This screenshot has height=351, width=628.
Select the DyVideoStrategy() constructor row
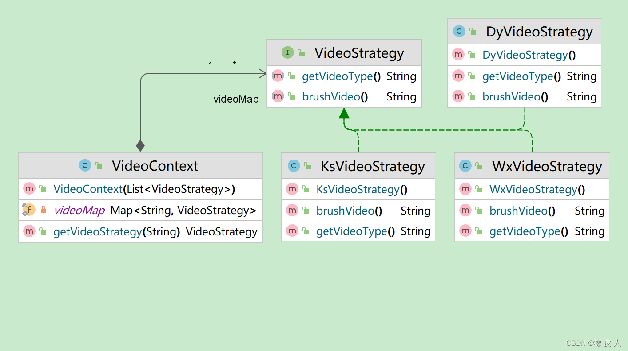pos(524,55)
